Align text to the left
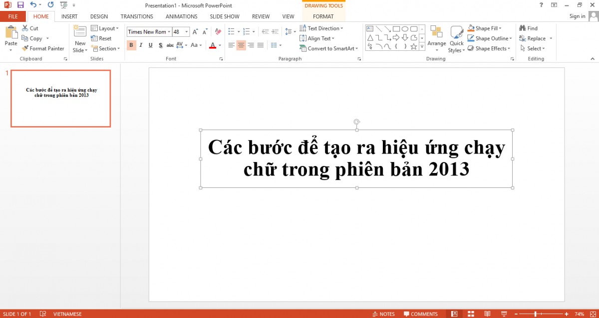 tap(232, 45)
